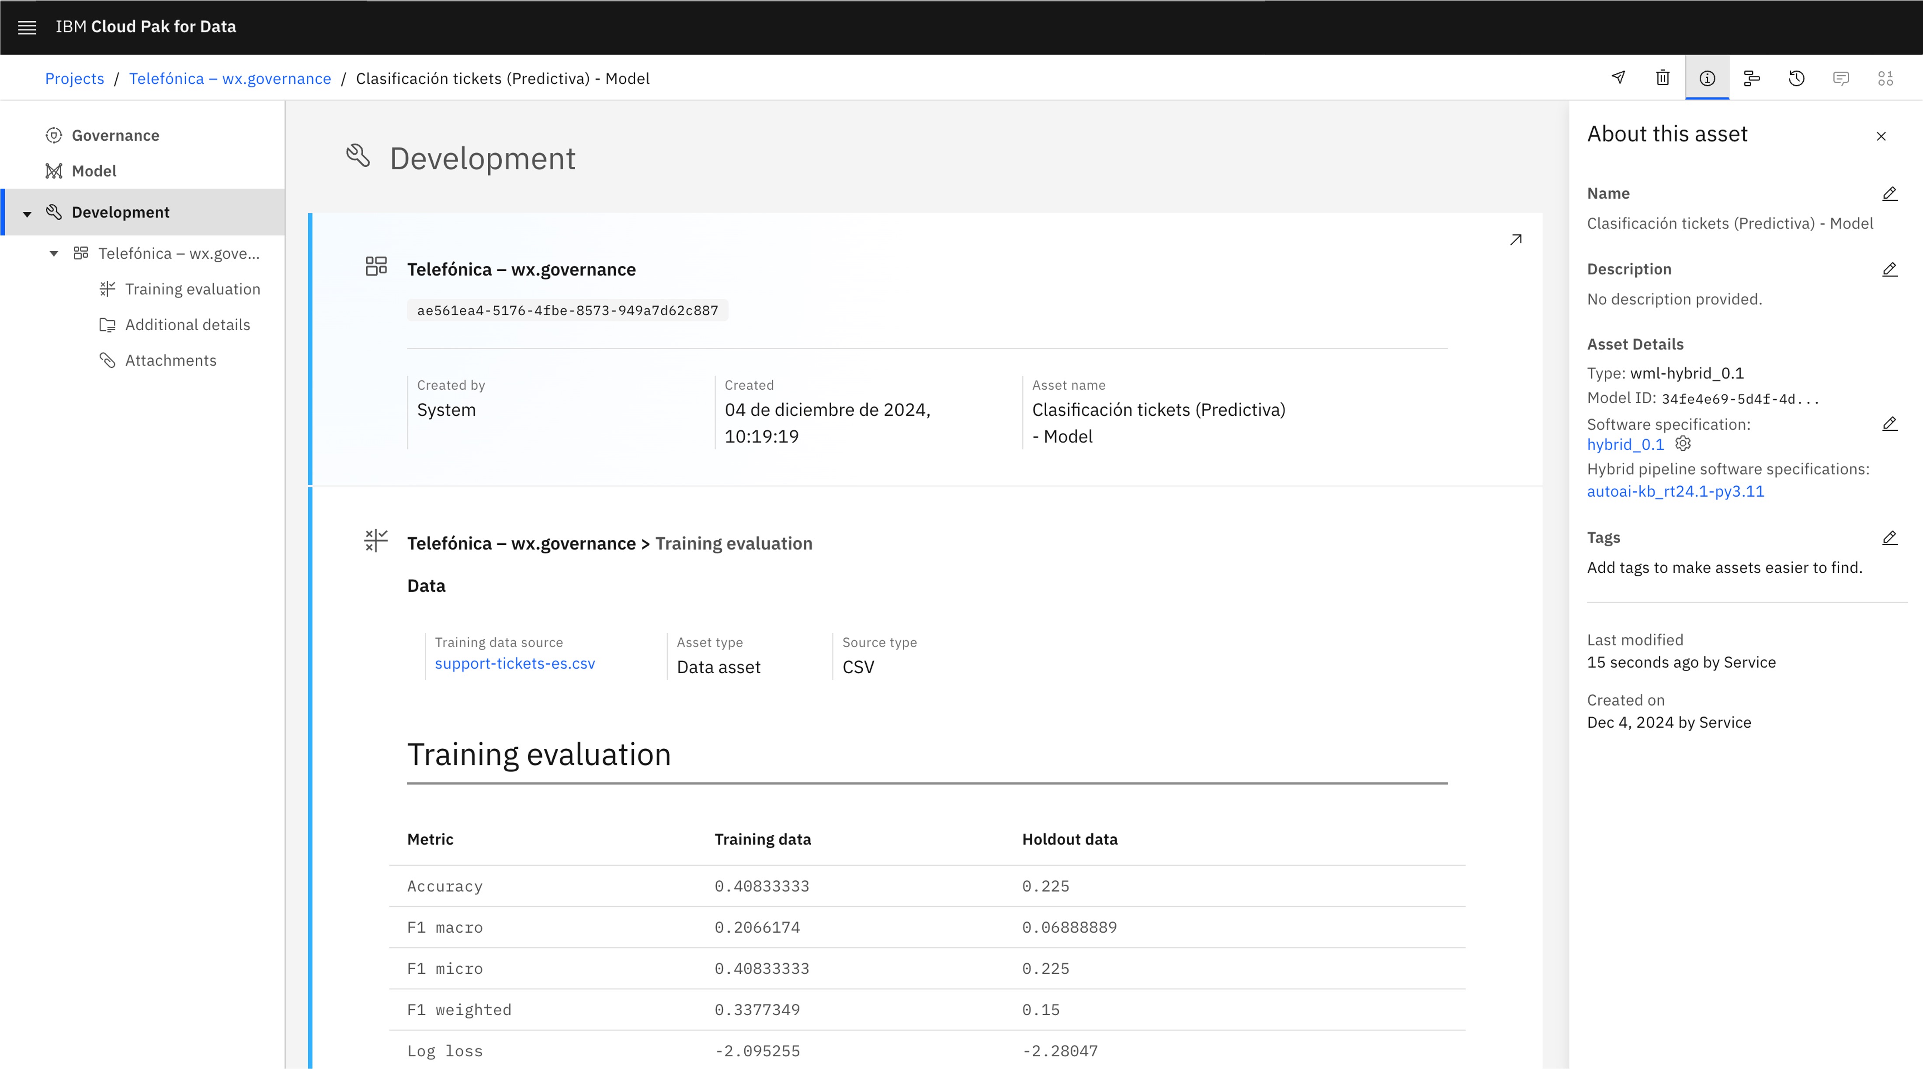Image resolution: width=1923 pixels, height=1069 pixels.
Task: Click F1 micro metric label
Action: [x=445, y=968]
